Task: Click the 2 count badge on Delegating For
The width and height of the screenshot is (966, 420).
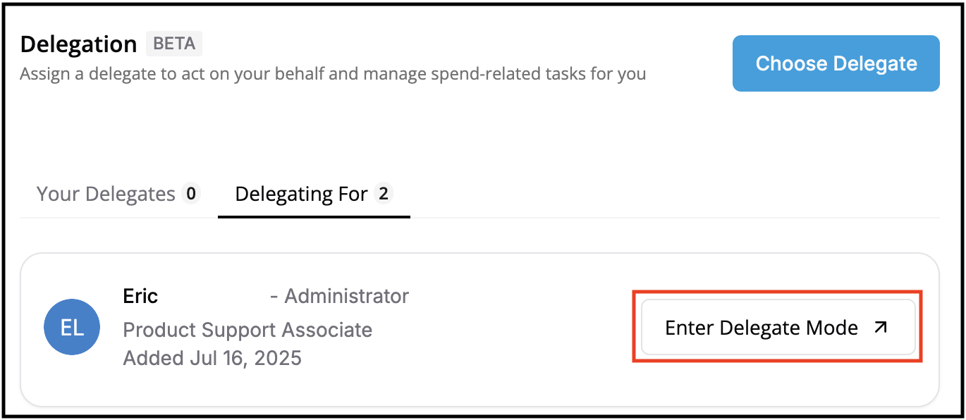Action: [384, 194]
